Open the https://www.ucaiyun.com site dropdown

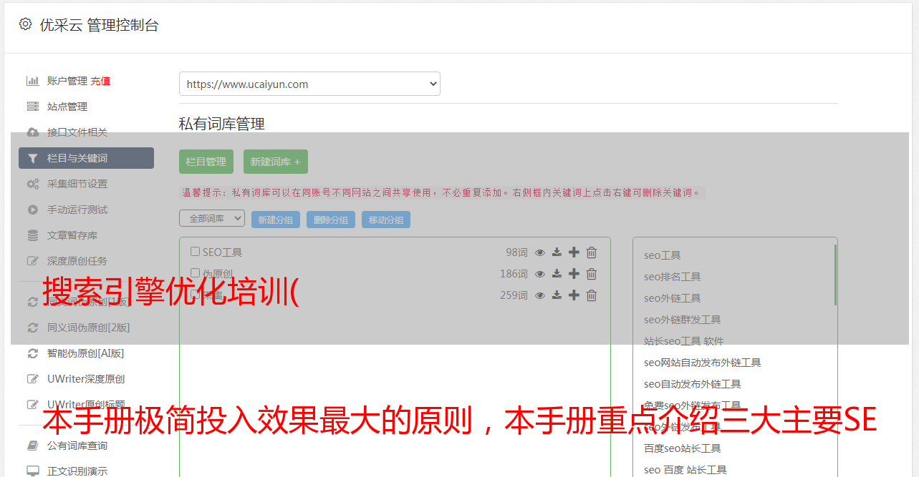[309, 84]
